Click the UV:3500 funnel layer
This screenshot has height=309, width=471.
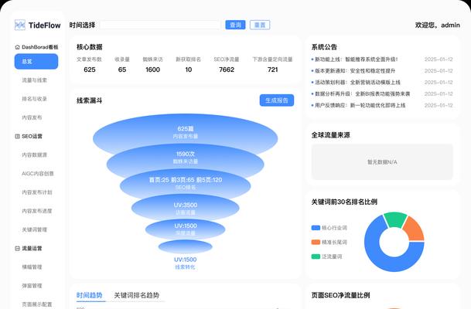(186, 209)
